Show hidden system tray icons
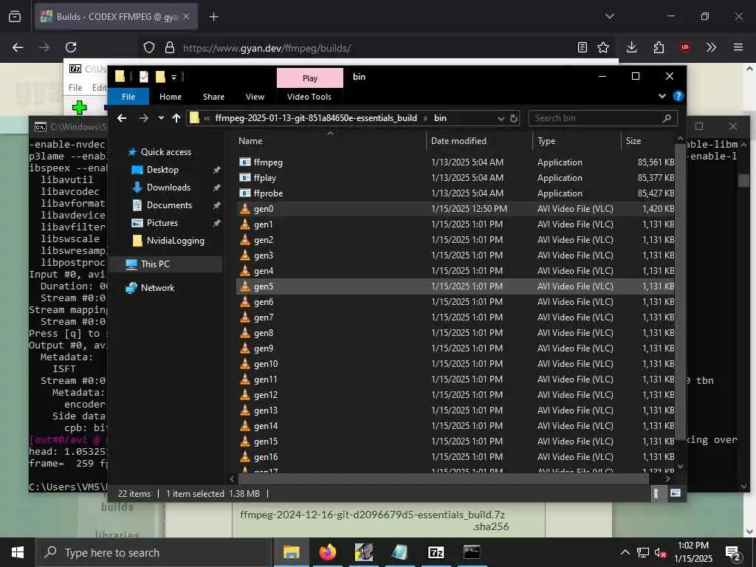The height and width of the screenshot is (567, 756). pos(625,552)
